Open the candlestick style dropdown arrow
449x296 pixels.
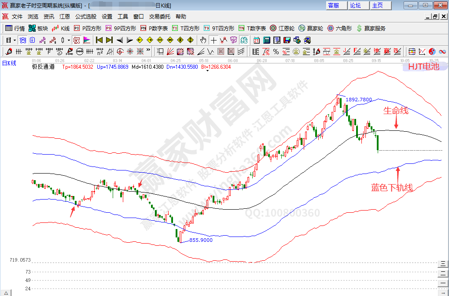tap(69, 40)
